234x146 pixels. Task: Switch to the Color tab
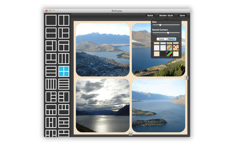161,39
